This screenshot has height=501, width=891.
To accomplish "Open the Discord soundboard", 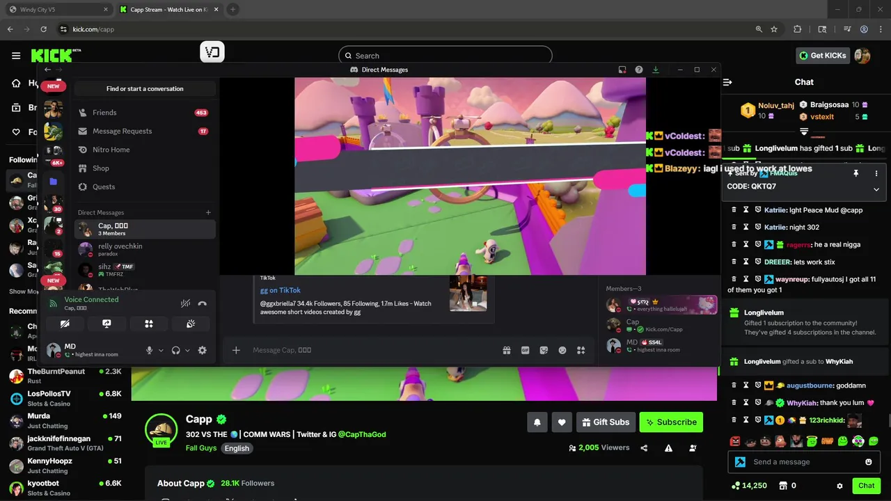I will (190, 324).
